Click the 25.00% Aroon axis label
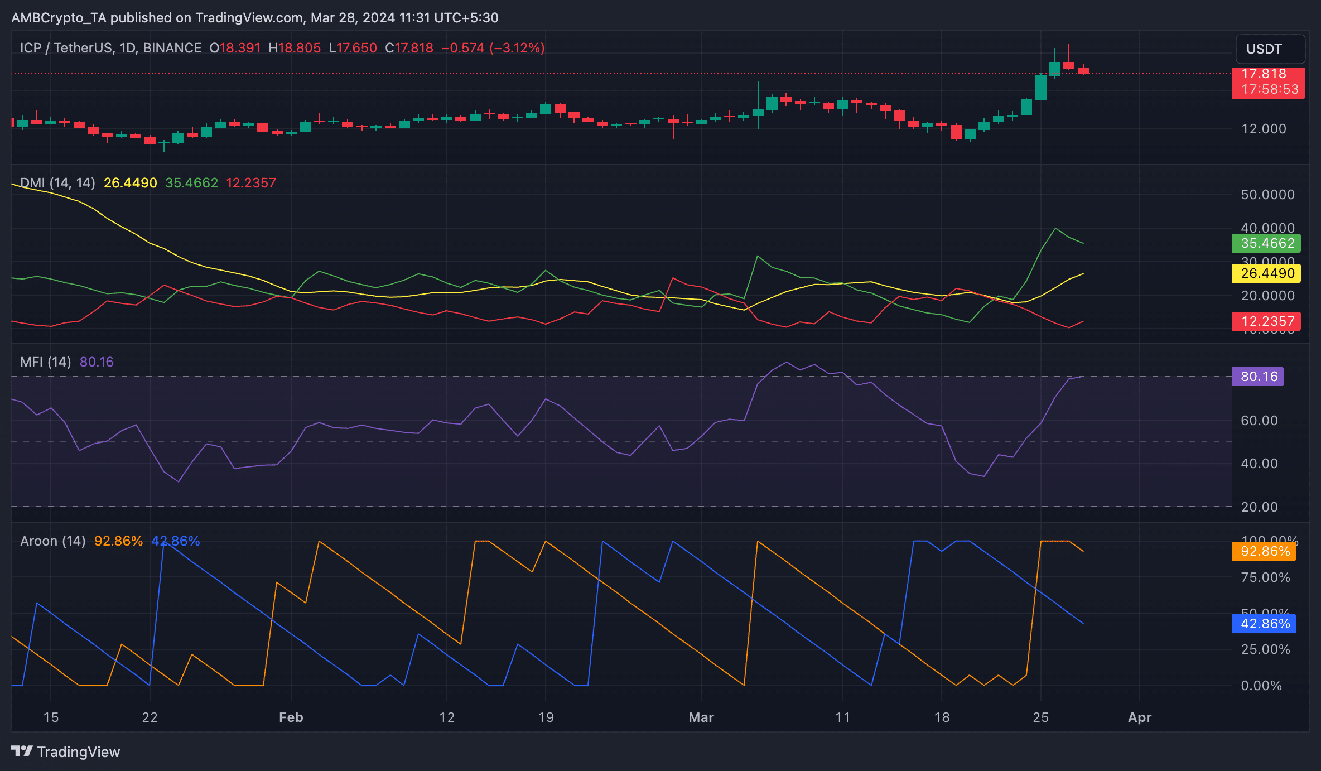The width and height of the screenshot is (1321, 771). tap(1266, 649)
